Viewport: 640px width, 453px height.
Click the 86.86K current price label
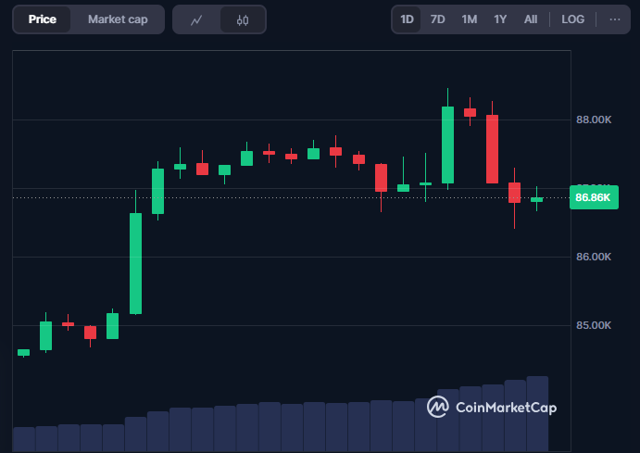pos(593,197)
